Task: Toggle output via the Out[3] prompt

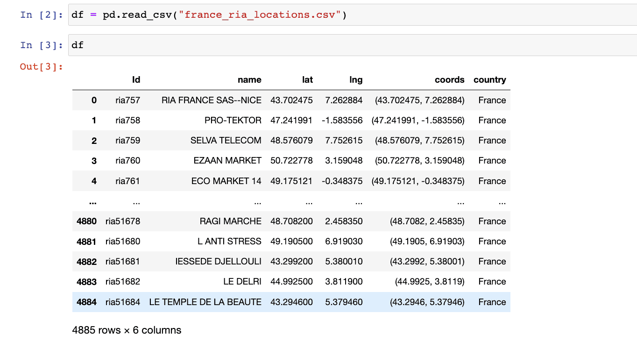Action: pos(42,67)
